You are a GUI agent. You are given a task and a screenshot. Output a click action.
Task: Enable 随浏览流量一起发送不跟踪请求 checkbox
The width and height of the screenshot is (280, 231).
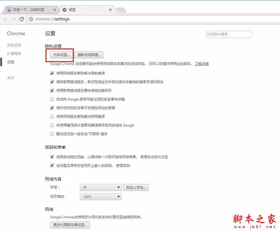pos(52,134)
